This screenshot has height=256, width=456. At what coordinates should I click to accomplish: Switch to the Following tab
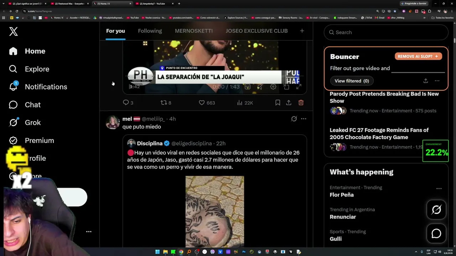(150, 31)
